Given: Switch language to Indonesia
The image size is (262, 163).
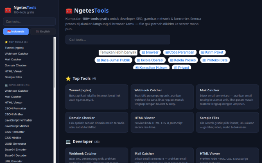Looking at the screenshot, I should (x=16, y=31).
